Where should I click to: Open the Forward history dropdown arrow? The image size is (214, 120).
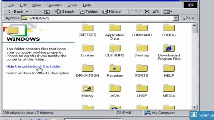(x=40, y=12)
